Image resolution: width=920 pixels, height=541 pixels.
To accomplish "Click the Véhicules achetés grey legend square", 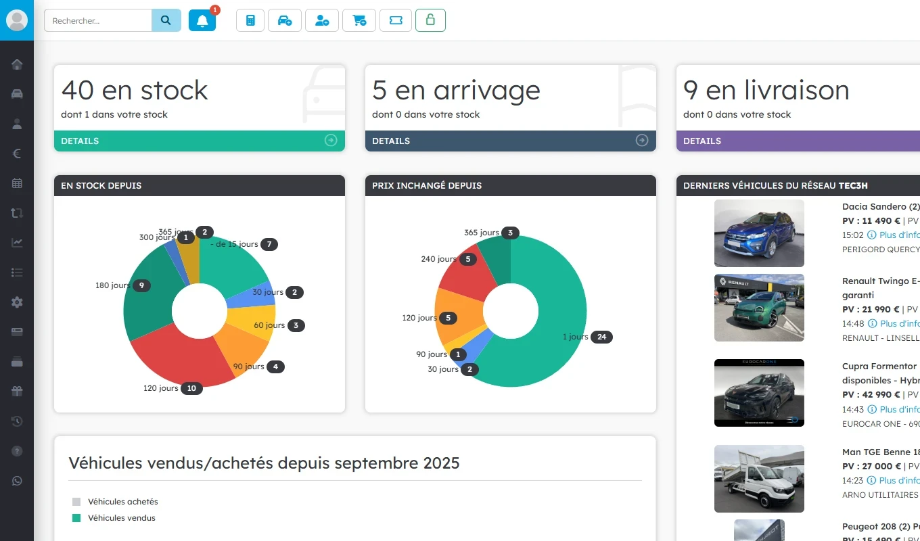I will (76, 502).
